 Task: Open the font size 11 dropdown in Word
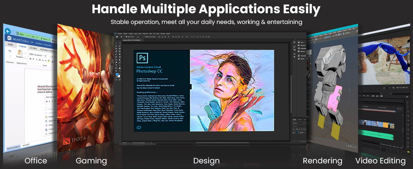pyautogui.click(x=47, y=56)
